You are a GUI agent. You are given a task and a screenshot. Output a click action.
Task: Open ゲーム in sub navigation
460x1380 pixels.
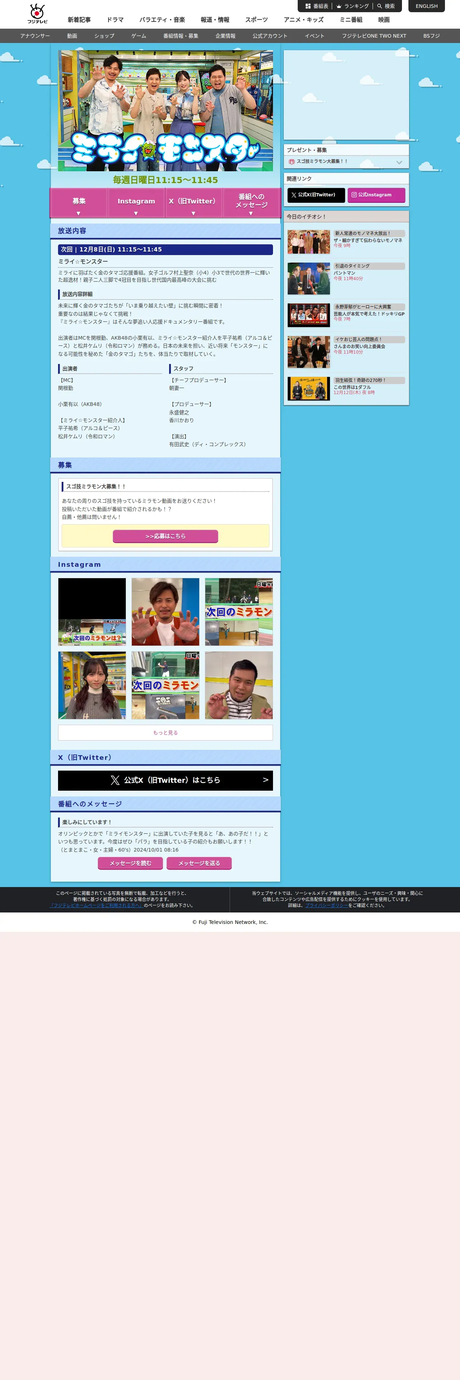click(x=139, y=36)
